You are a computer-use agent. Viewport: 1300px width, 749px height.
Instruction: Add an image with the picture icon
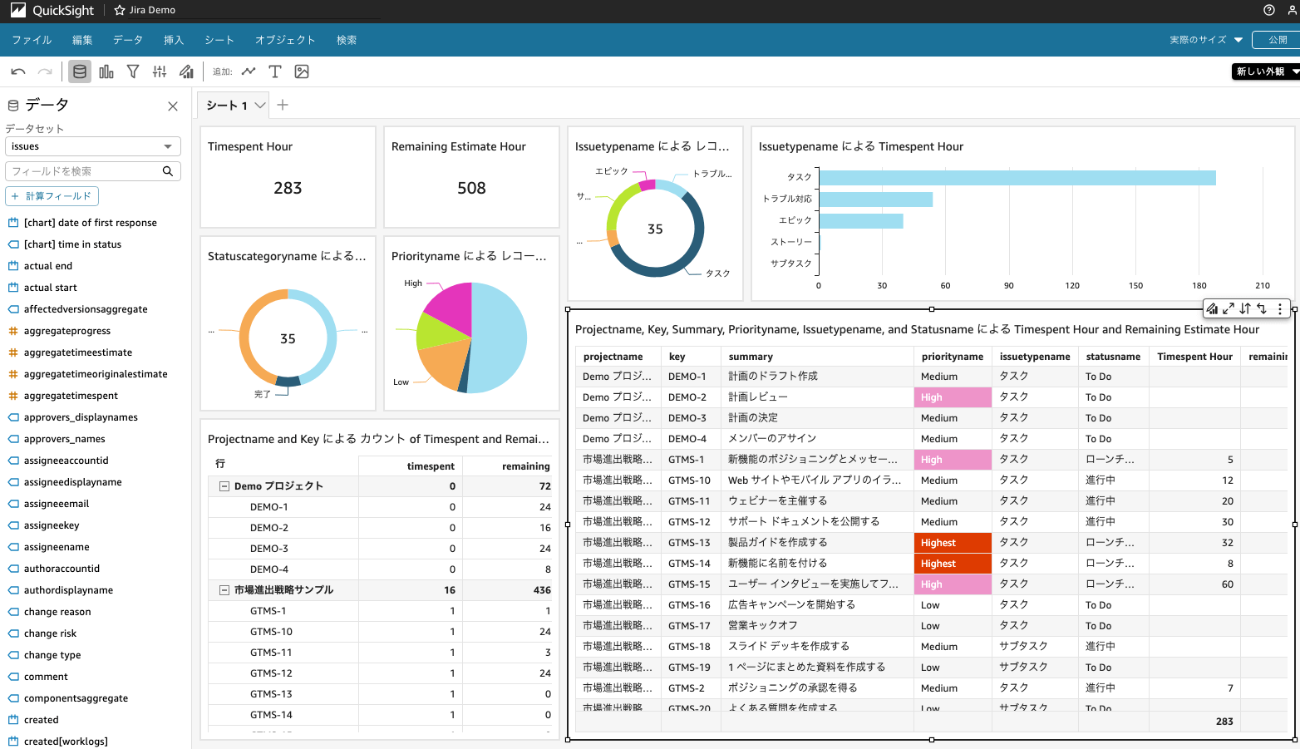[x=302, y=71]
